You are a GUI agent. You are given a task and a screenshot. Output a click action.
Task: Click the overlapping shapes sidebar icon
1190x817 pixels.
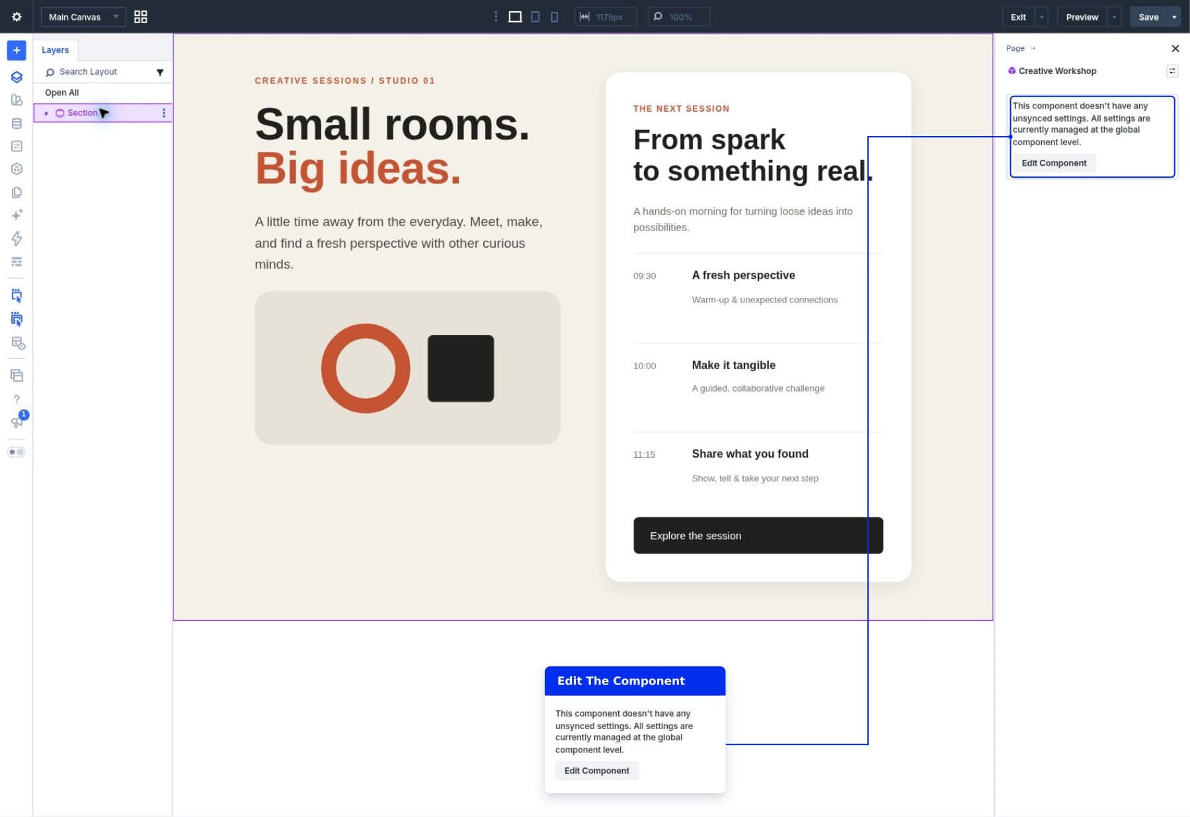(x=17, y=100)
